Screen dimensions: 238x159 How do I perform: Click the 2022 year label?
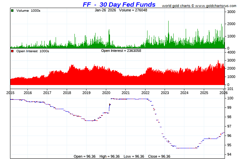pos(145,93)
